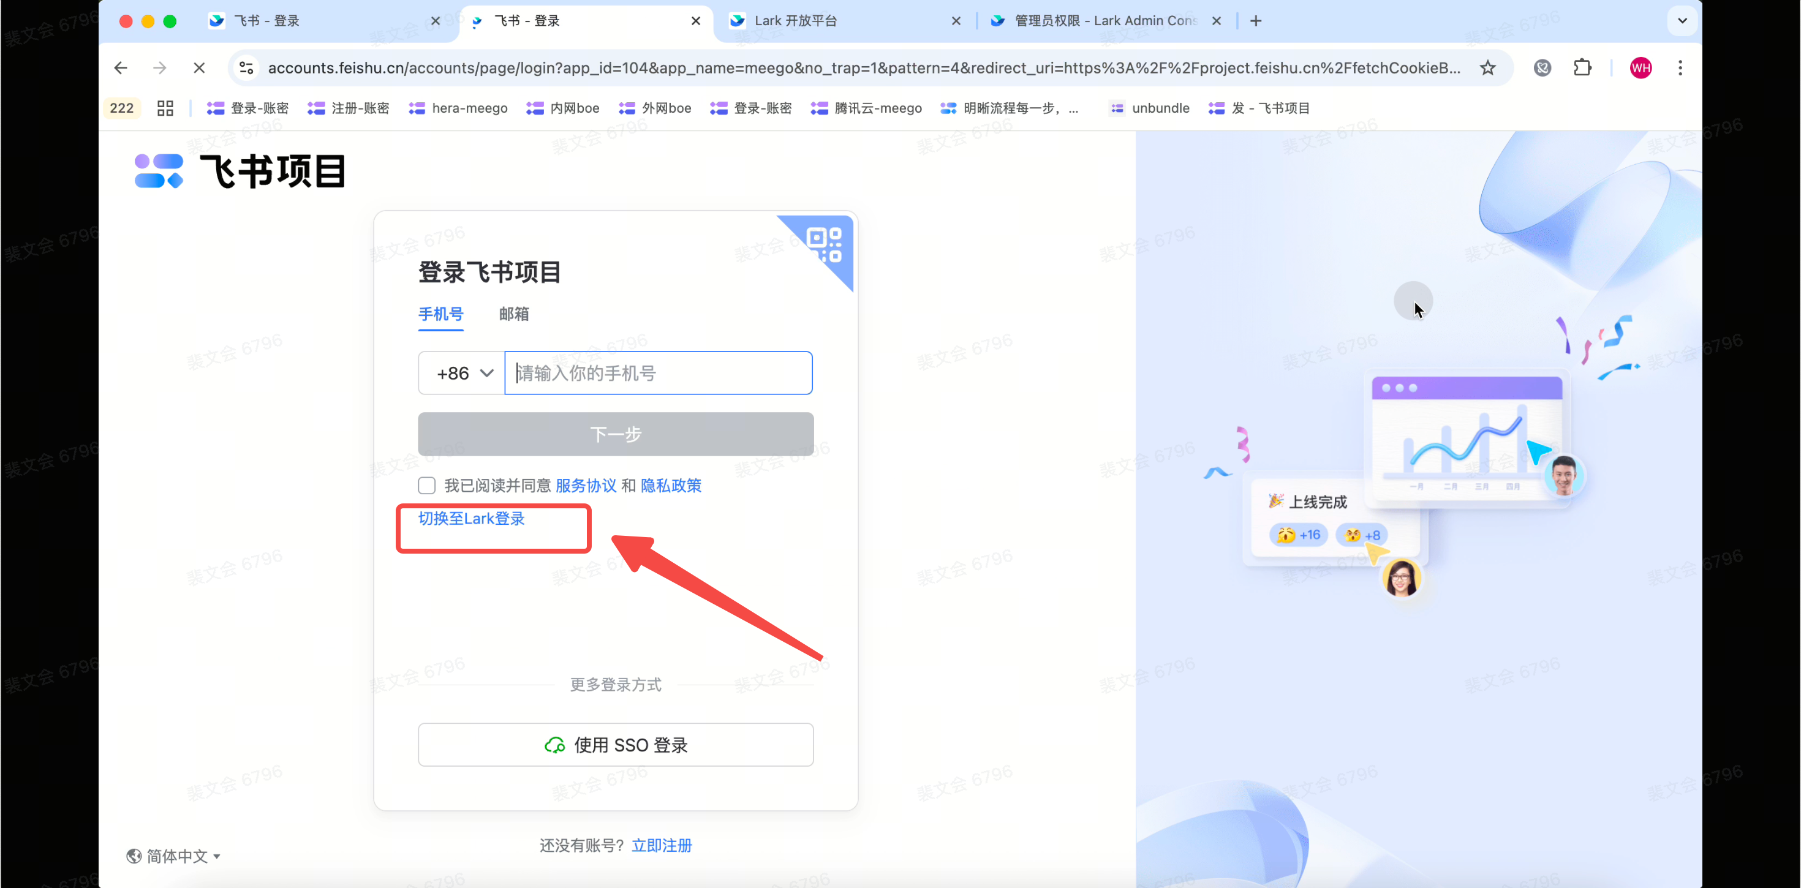View site information icon in address bar
The image size is (1801, 888).
coord(246,68)
